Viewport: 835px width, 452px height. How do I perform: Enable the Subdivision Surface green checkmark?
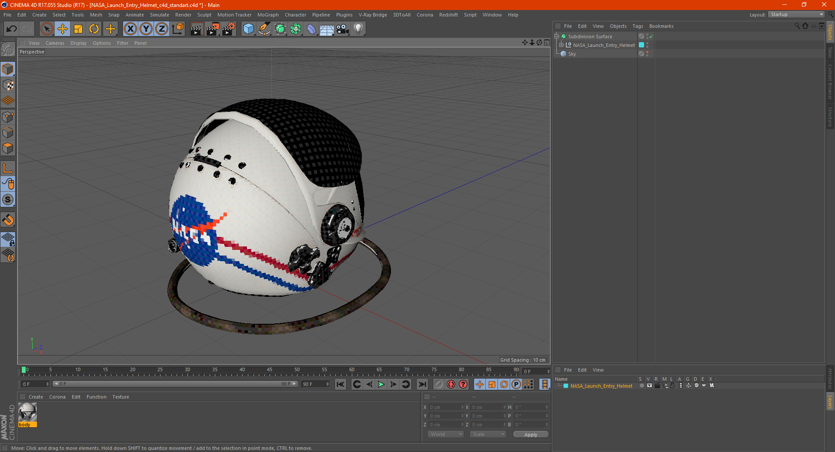click(651, 37)
